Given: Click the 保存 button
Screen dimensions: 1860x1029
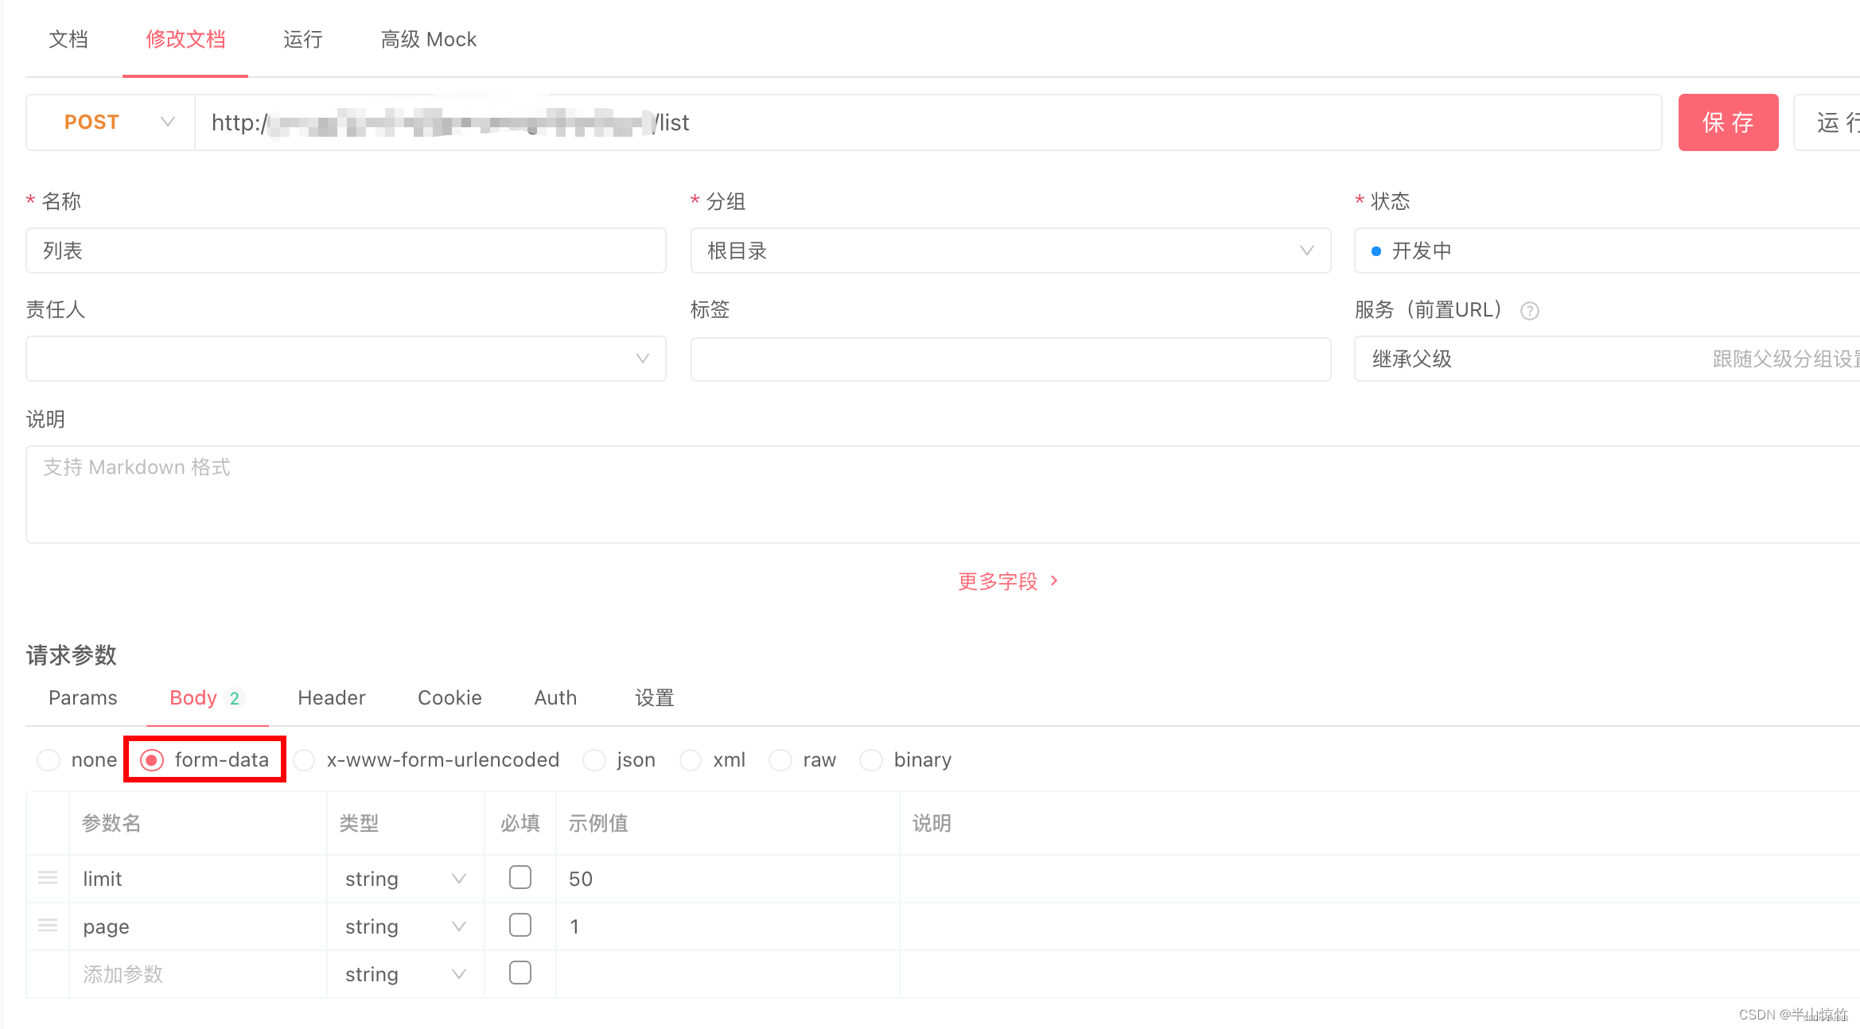Looking at the screenshot, I should coord(1728,122).
